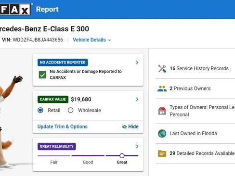Open the Great Reliability chevron arrow
The height and width of the screenshot is (176, 235).
coord(137,146)
